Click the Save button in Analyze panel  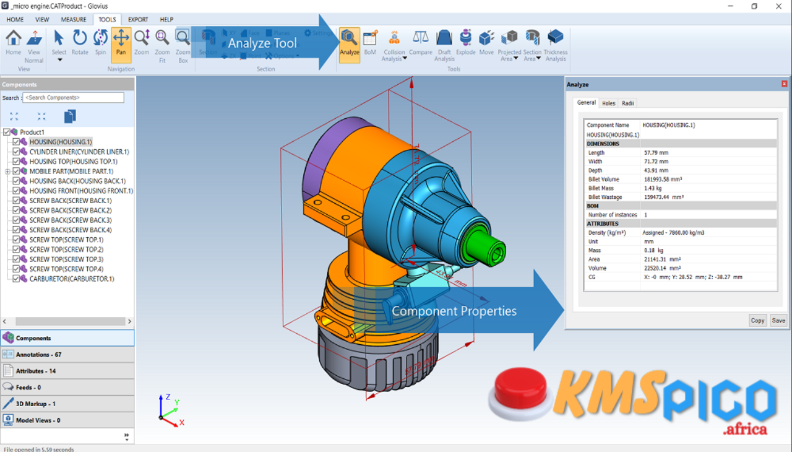click(x=778, y=320)
